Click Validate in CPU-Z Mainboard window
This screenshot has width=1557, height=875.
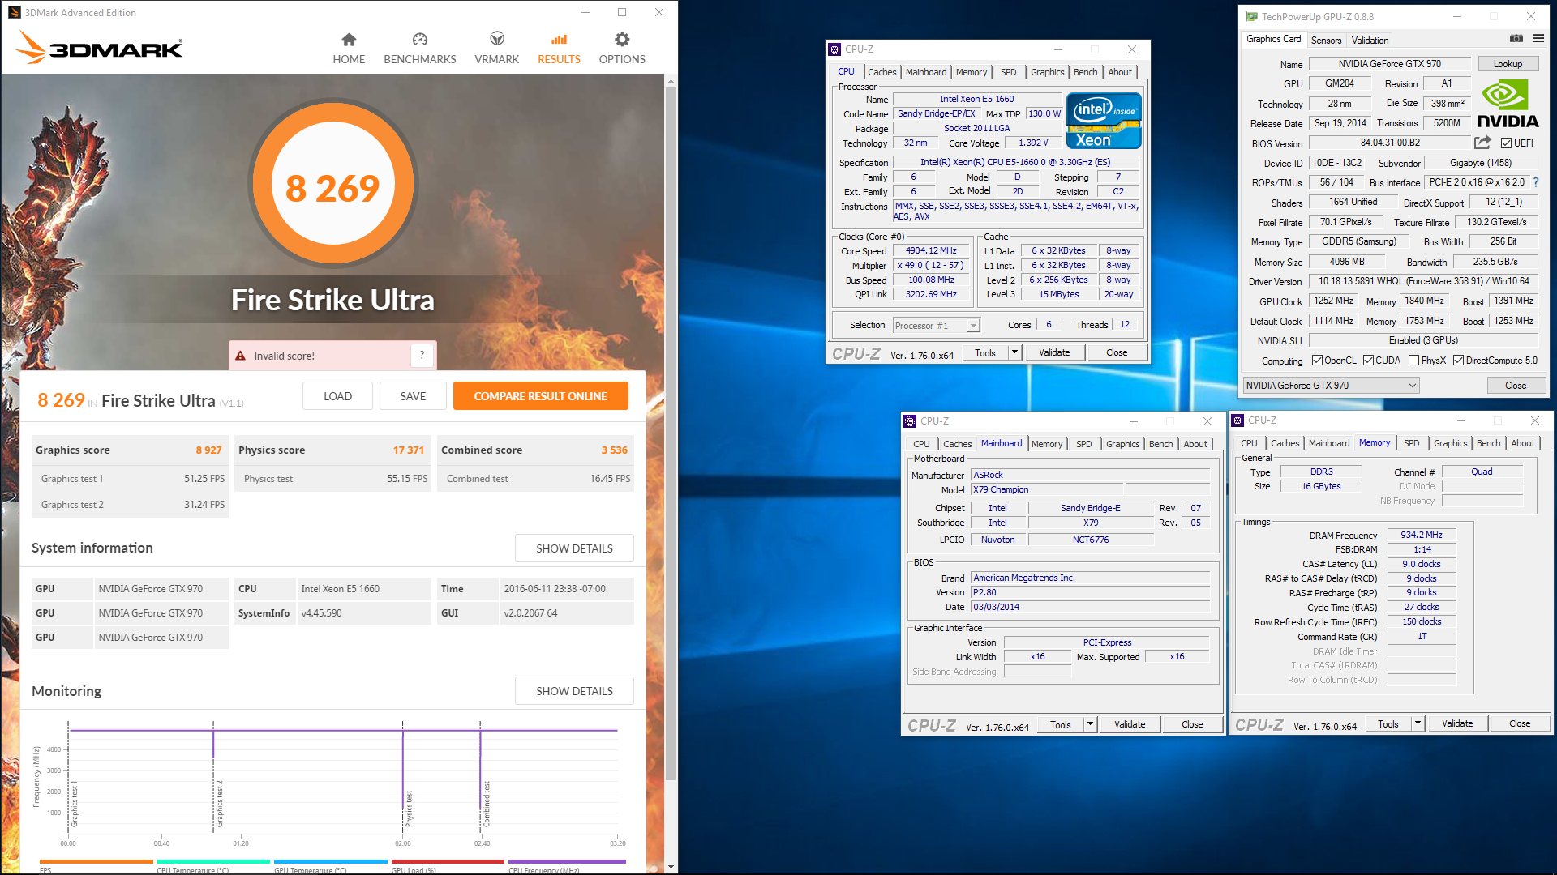(x=1130, y=724)
